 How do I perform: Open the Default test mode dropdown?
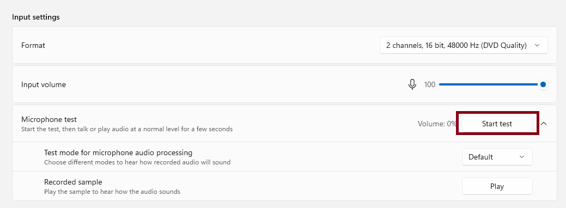497,157
